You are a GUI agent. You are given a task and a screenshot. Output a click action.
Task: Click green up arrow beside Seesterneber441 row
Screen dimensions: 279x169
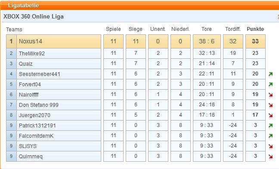[271, 74]
